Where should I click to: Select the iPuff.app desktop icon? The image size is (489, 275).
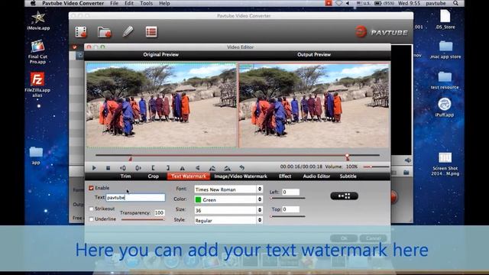pyautogui.click(x=445, y=107)
